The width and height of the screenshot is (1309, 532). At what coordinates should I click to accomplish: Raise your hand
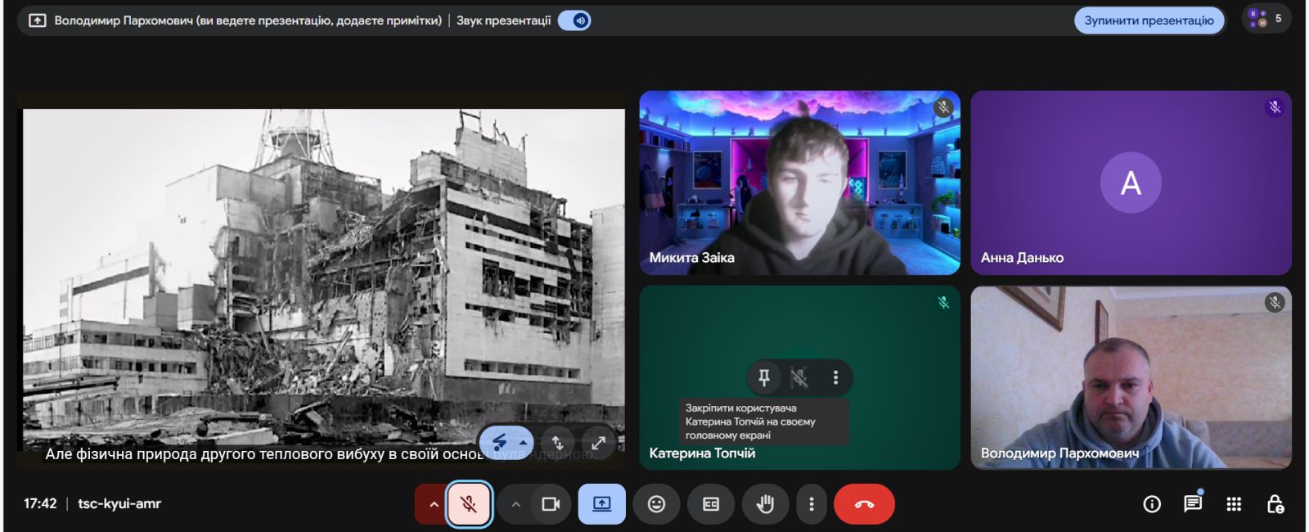click(765, 504)
